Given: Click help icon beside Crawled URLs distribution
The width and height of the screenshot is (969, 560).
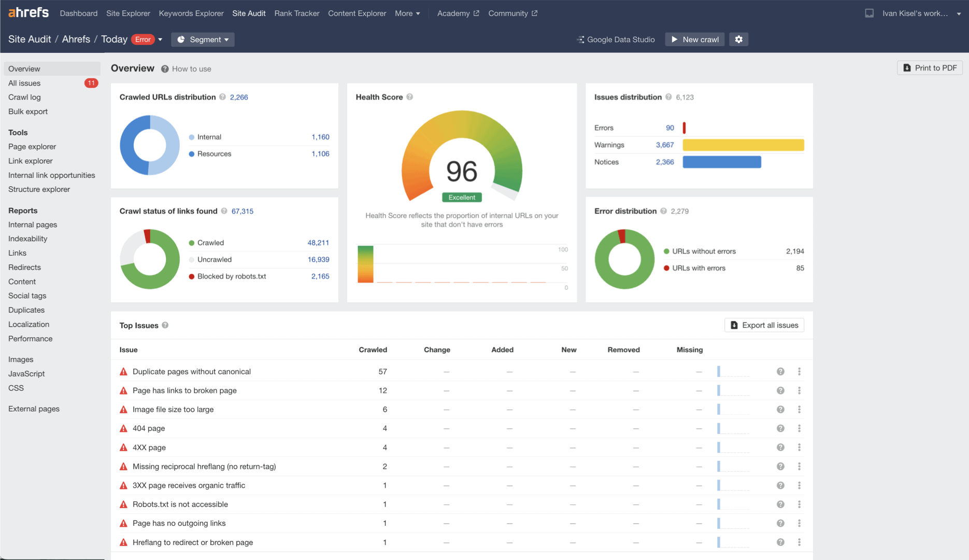Looking at the screenshot, I should [x=222, y=97].
